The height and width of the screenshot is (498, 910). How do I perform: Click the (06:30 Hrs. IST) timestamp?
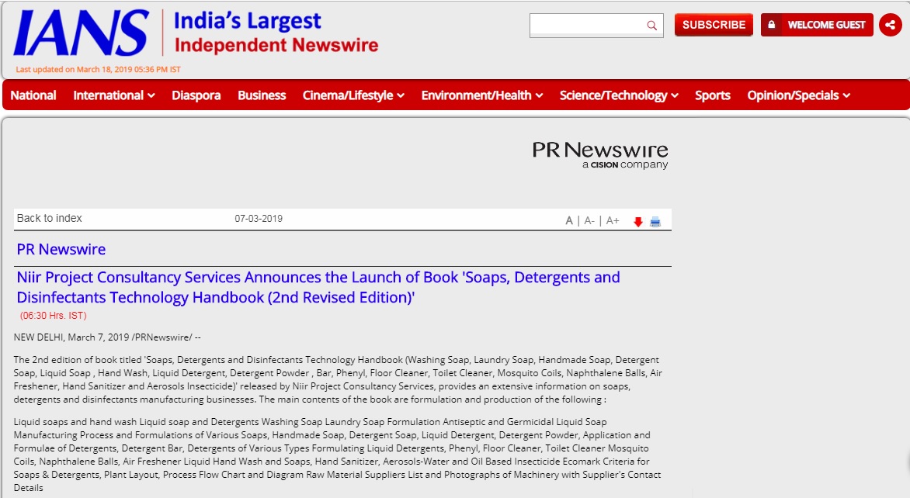click(54, 316)
